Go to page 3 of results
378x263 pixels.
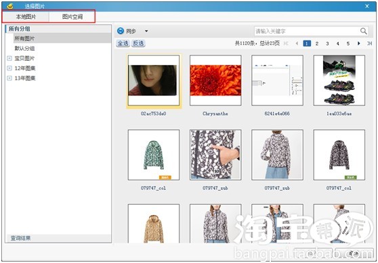click(327, 43)
